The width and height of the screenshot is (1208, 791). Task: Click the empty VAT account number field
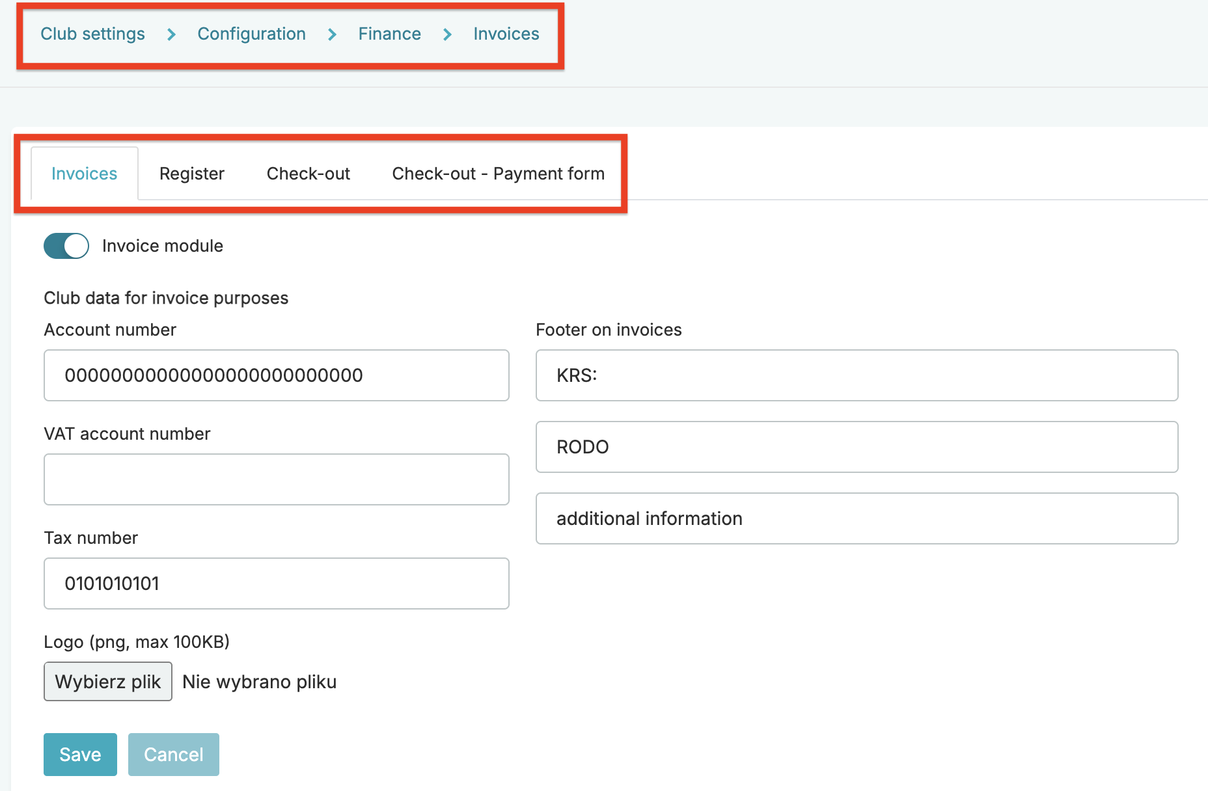[276, 479]
